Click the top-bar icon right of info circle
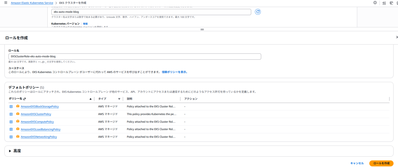Image resolution: width=398 pixels, height=167 pixels. pyautogui.click(x=384, y=3)
